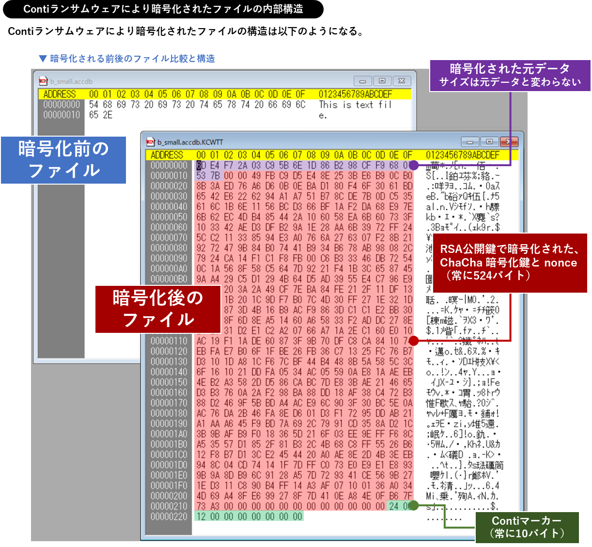Select the green Conti marker bytes at offset 00000220

[x=250, y=516]
